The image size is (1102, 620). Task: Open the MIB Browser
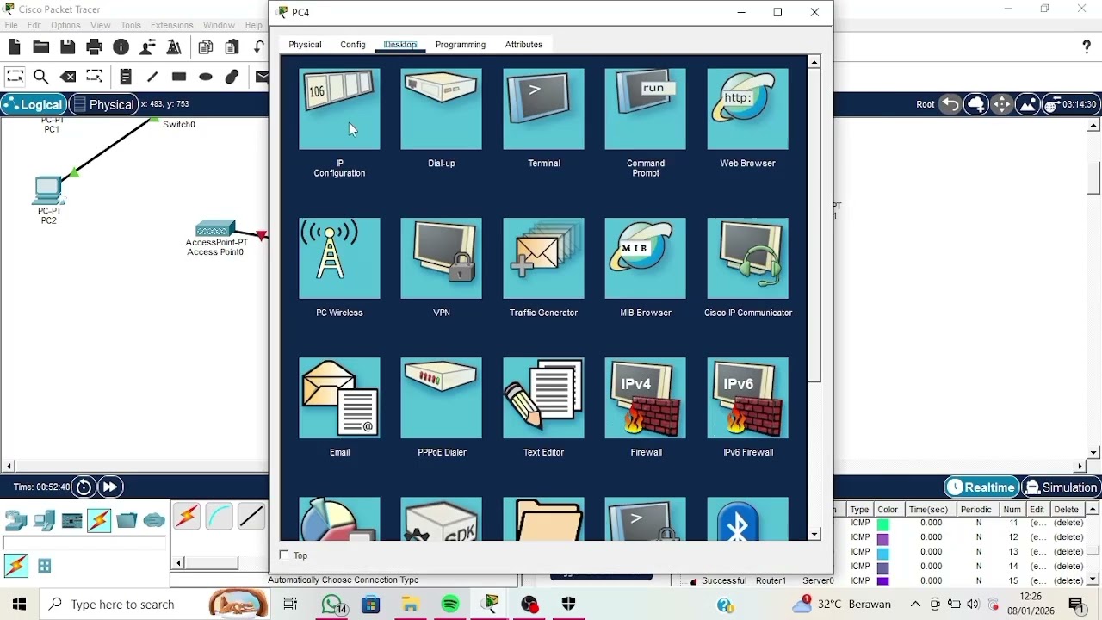[646, 258]
